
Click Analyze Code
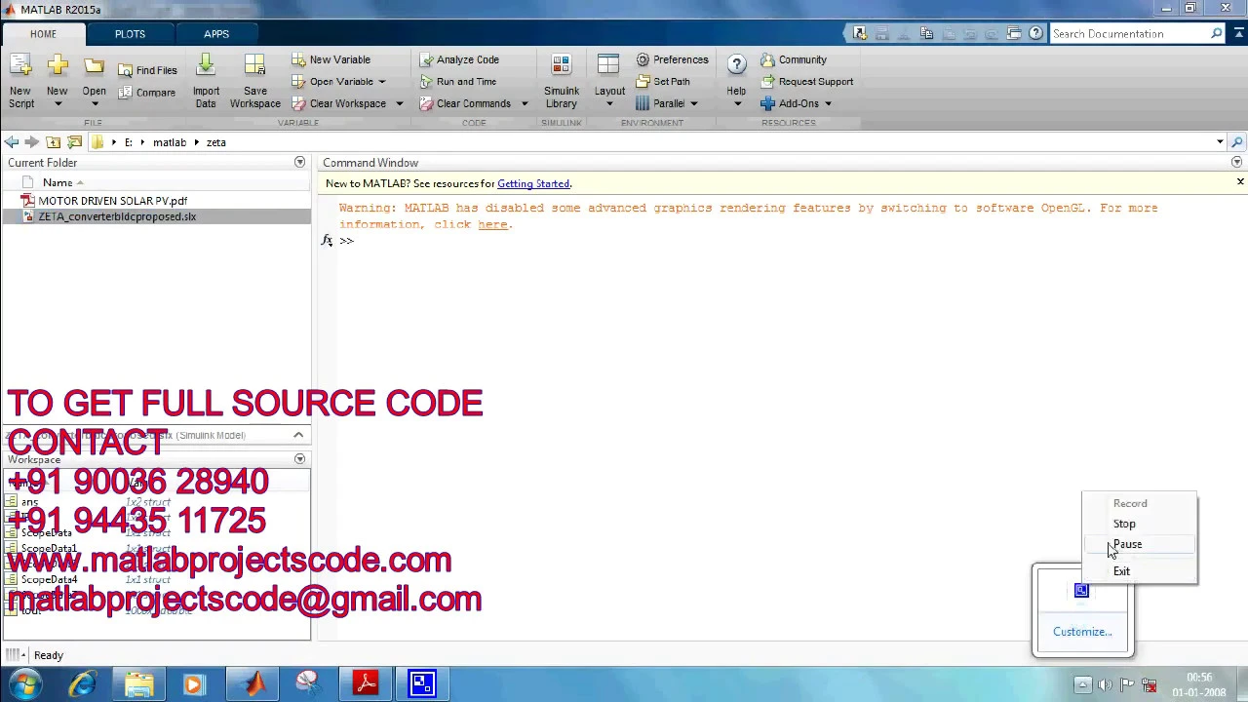tap(459, 59)
